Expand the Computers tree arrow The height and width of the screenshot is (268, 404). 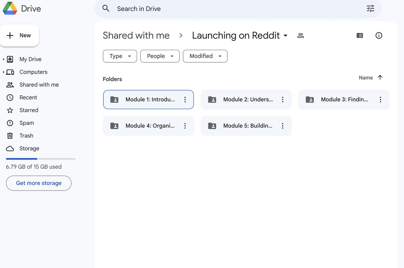click(4, 72)
